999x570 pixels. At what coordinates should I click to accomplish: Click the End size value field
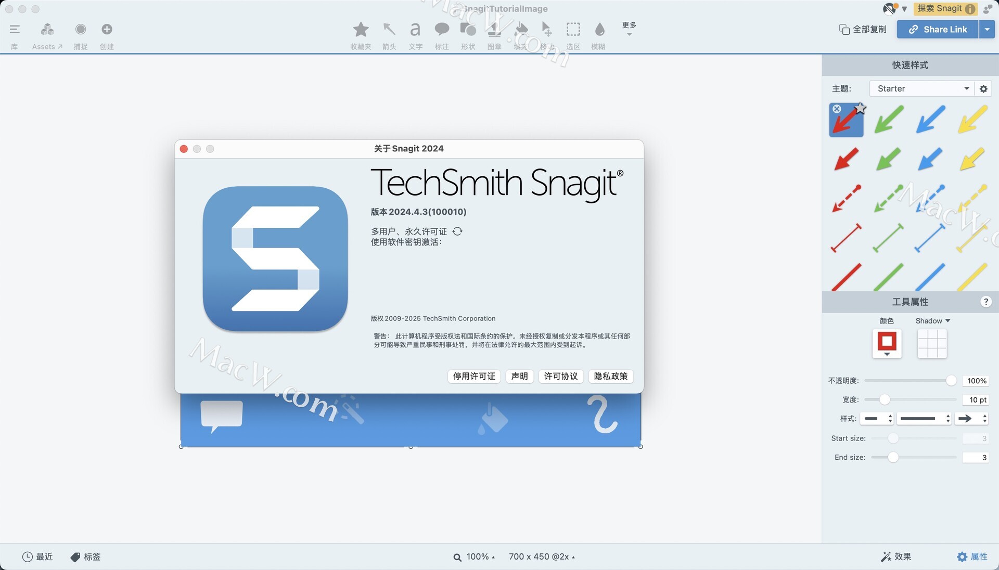click(x=976, y=457)
